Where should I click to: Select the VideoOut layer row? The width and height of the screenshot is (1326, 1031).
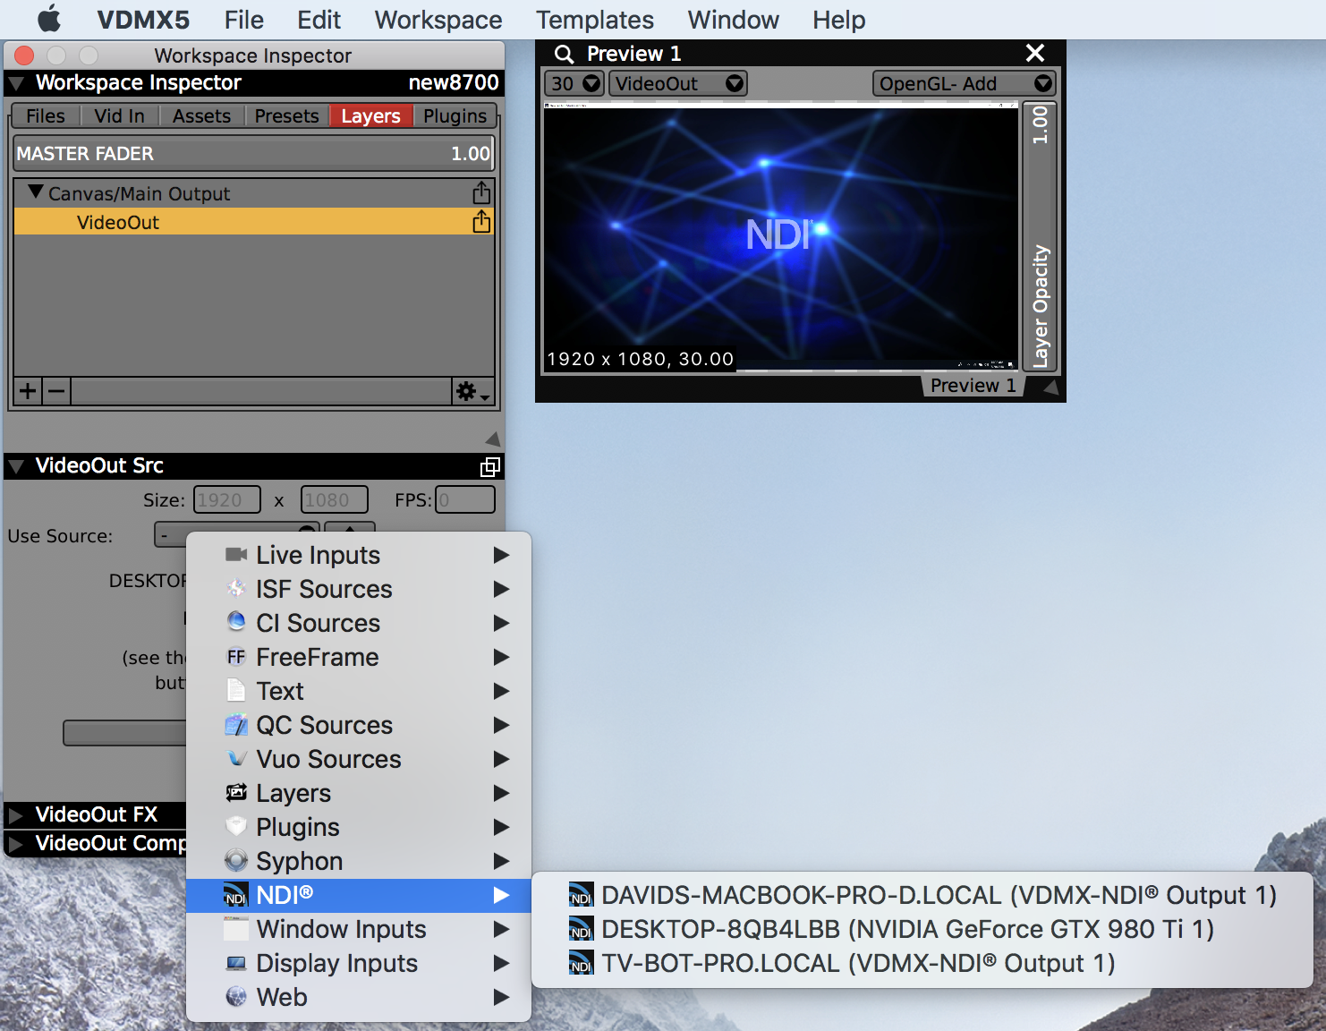tap(253, 222)
